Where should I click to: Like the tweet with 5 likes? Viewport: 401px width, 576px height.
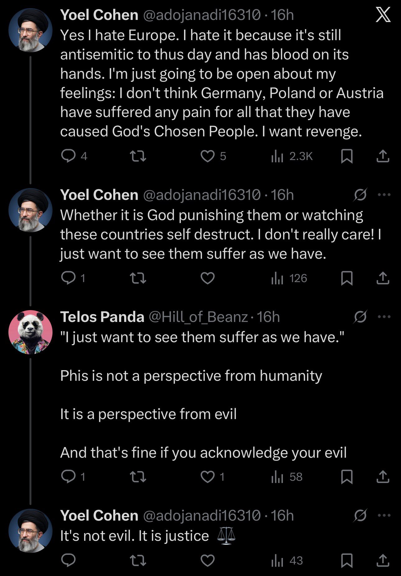point(208,156)
